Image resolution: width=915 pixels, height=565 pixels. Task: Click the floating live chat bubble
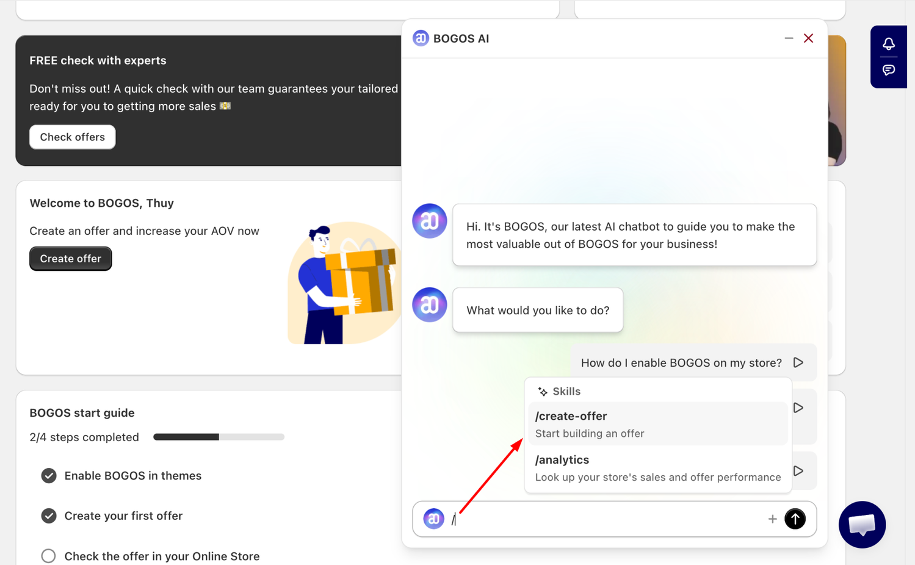click(862, 525)
